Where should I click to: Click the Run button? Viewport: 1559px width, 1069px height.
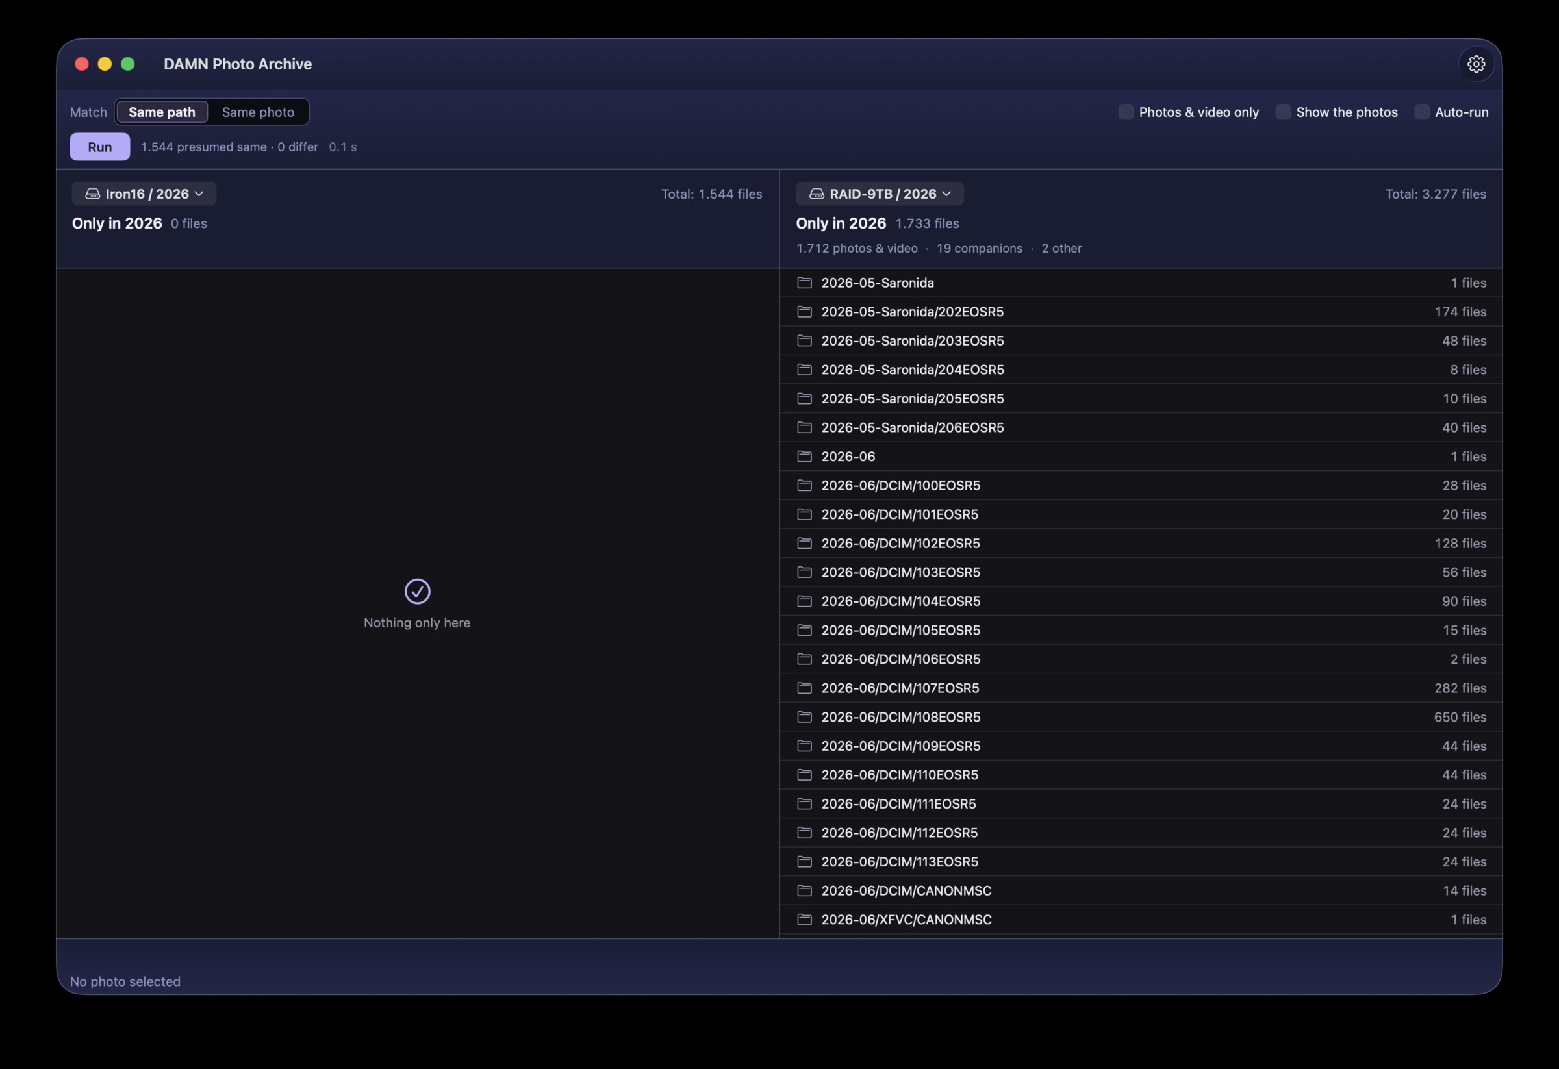pos(100,147)
